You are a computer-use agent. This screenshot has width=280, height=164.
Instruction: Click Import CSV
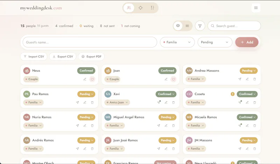(34, 56)
